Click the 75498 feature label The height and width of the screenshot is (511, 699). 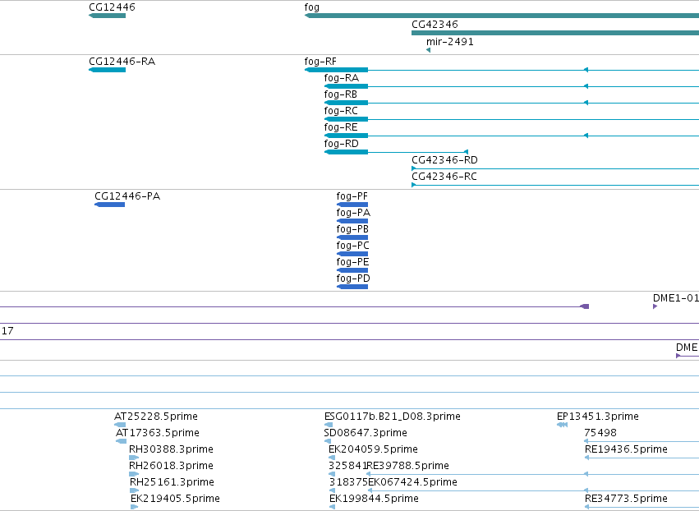600,433
